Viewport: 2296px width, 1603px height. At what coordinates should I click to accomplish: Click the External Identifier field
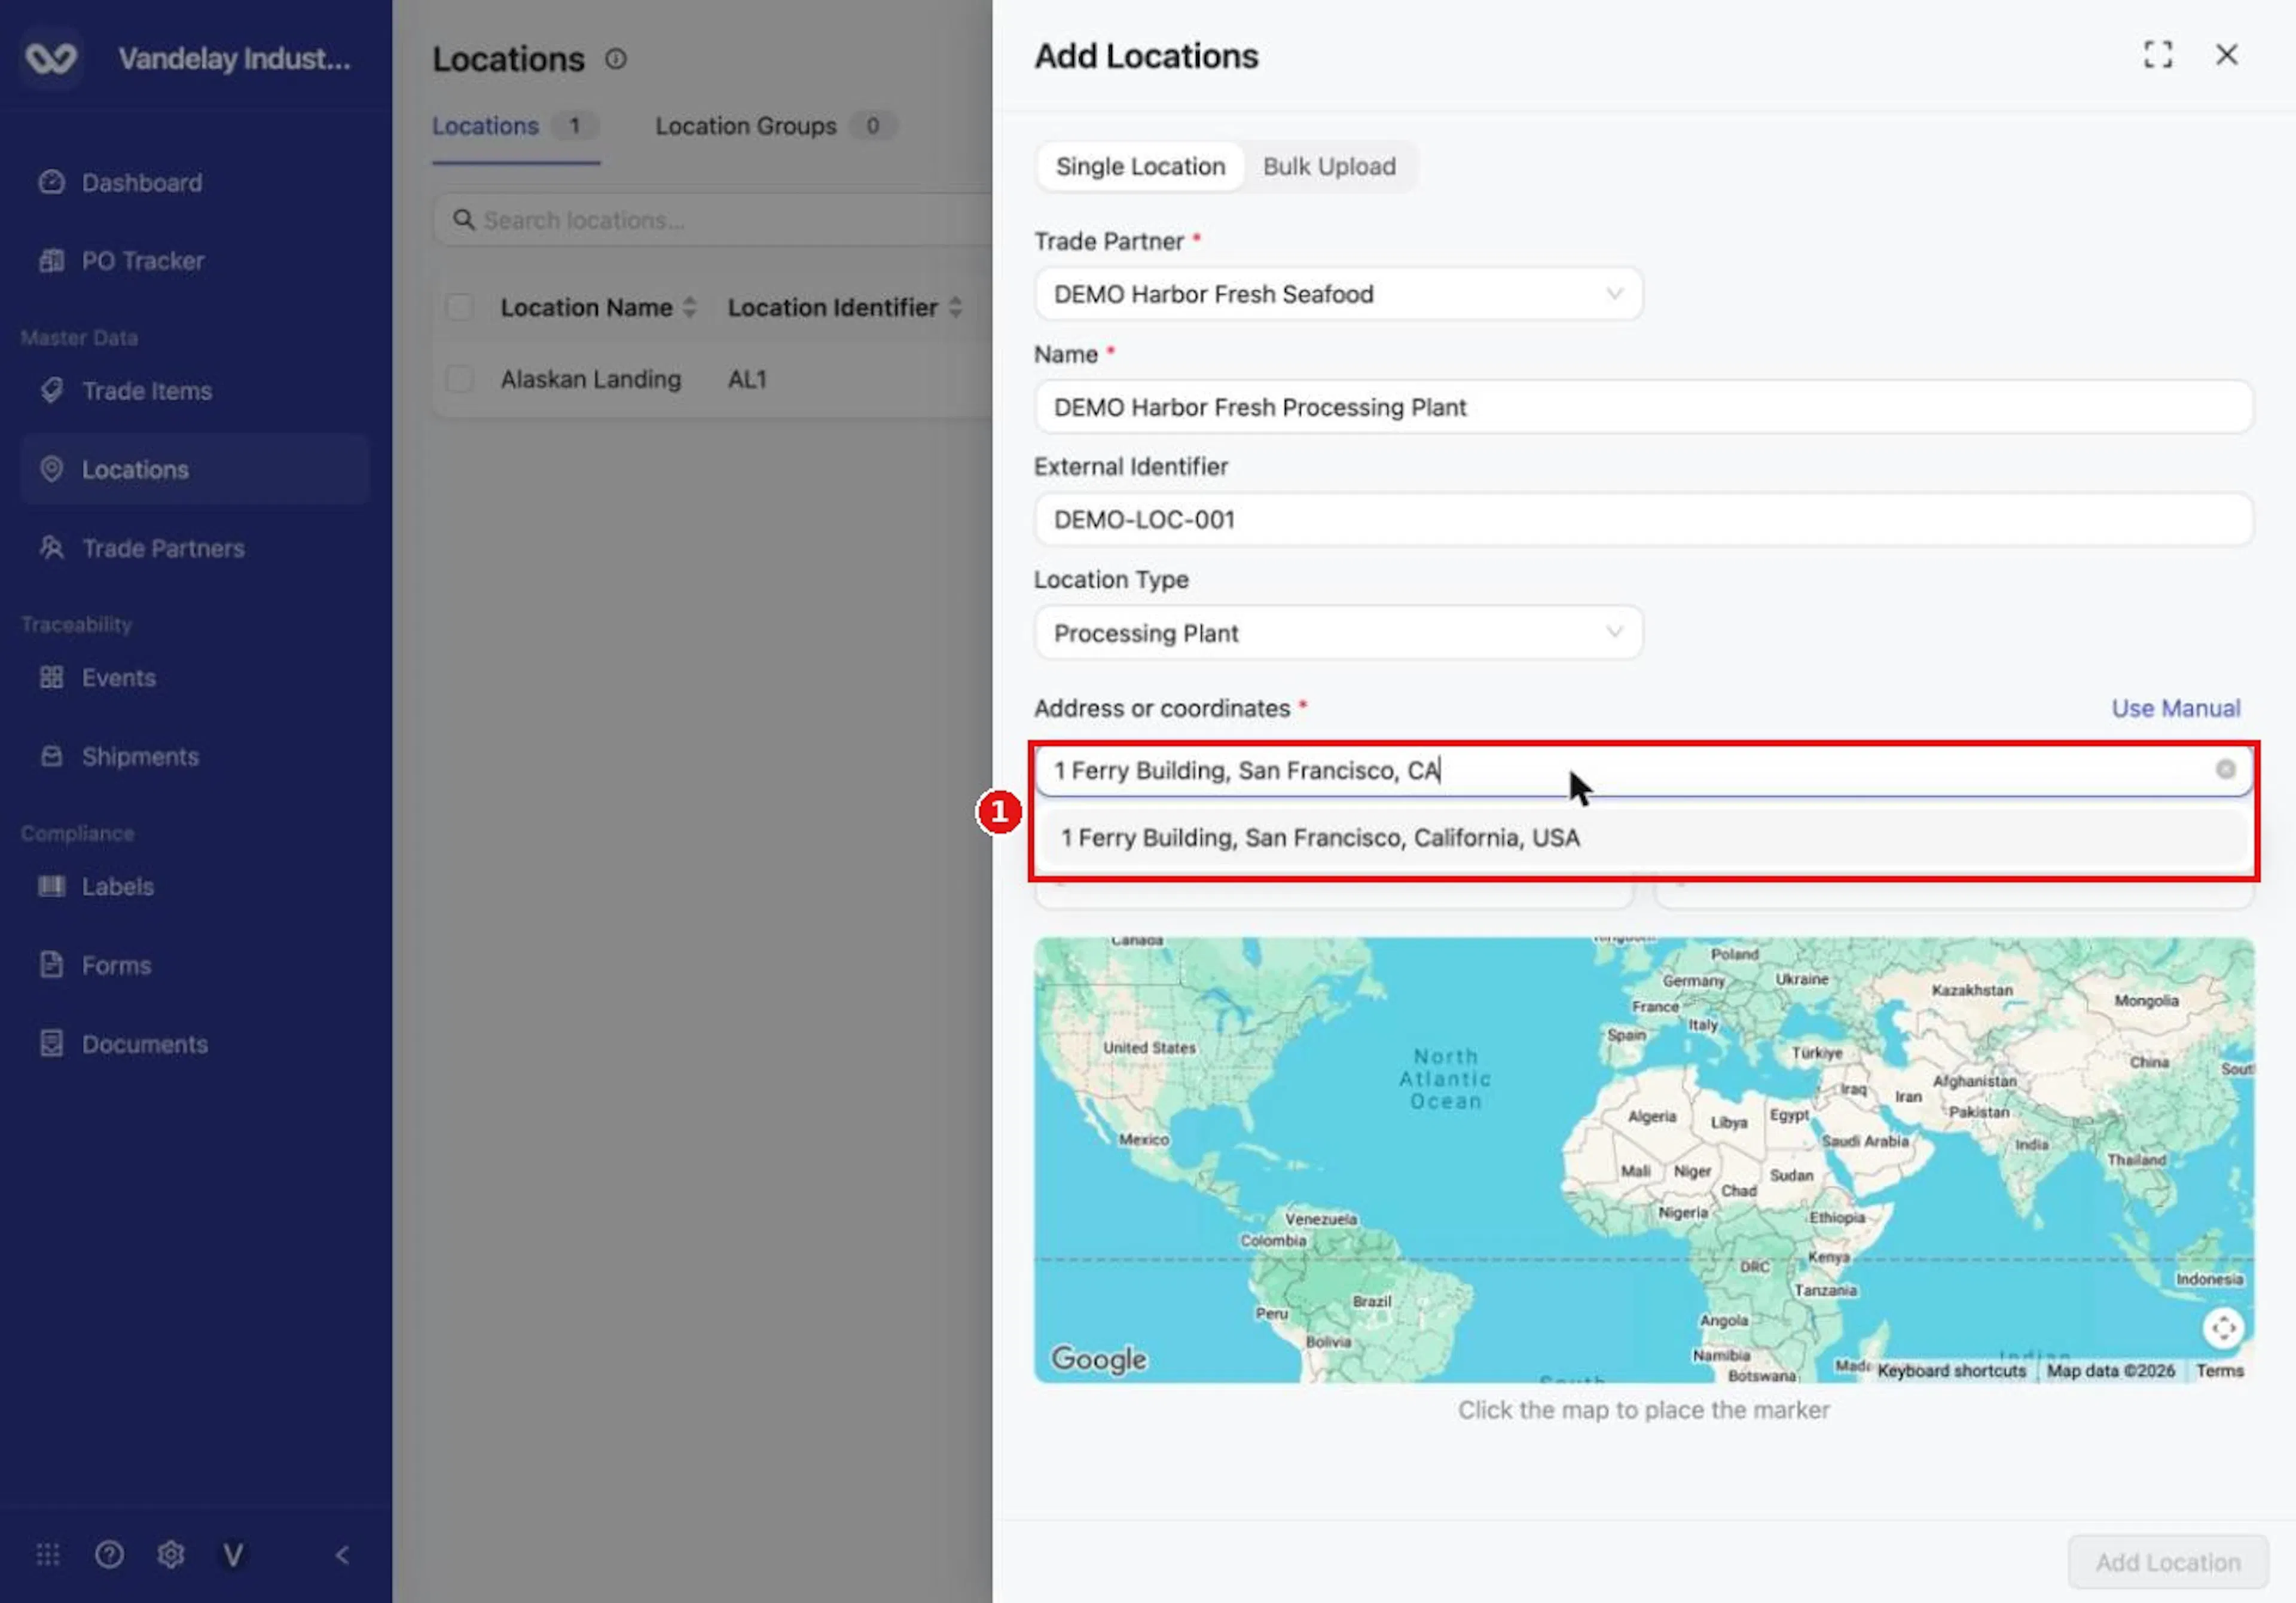coord(1643,519)
